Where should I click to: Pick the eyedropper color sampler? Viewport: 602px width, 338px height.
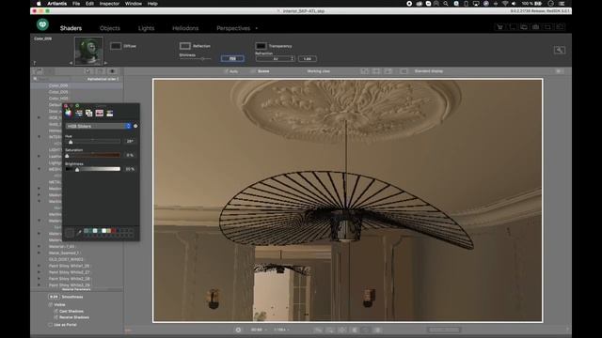click(x=79, y=232)
